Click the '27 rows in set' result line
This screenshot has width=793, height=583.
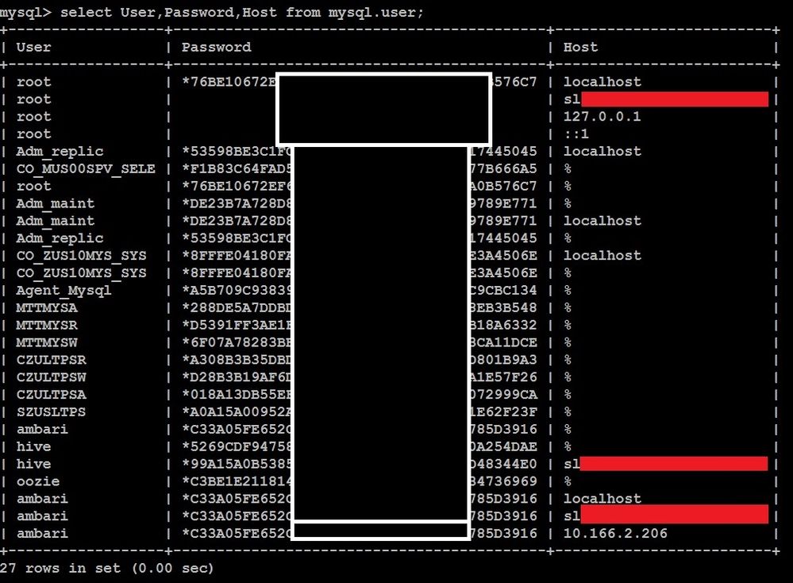point(106,569)
